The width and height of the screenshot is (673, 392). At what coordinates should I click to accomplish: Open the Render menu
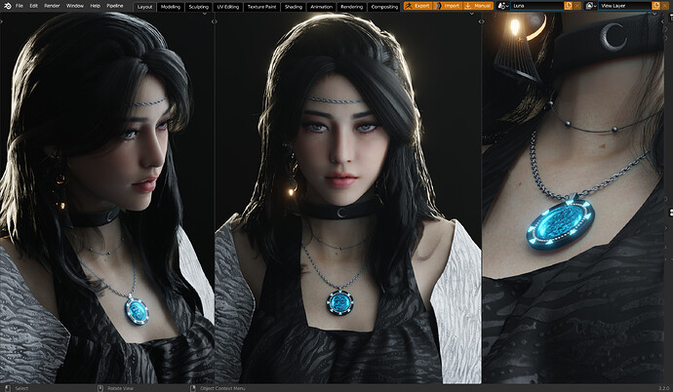52,6
